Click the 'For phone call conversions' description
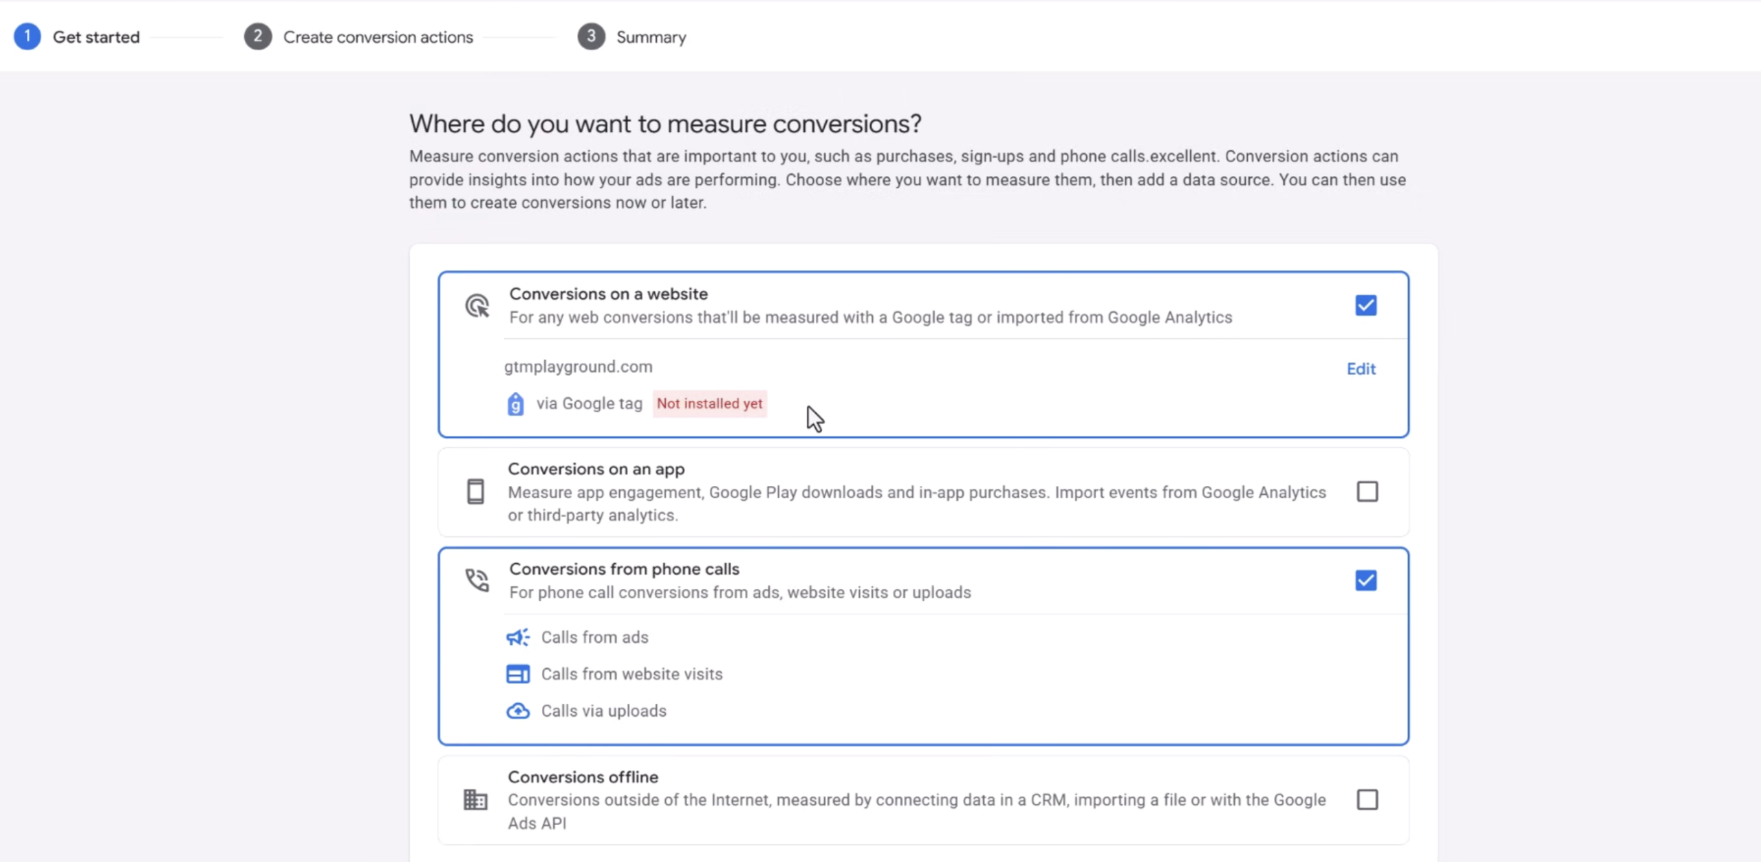 740,593
